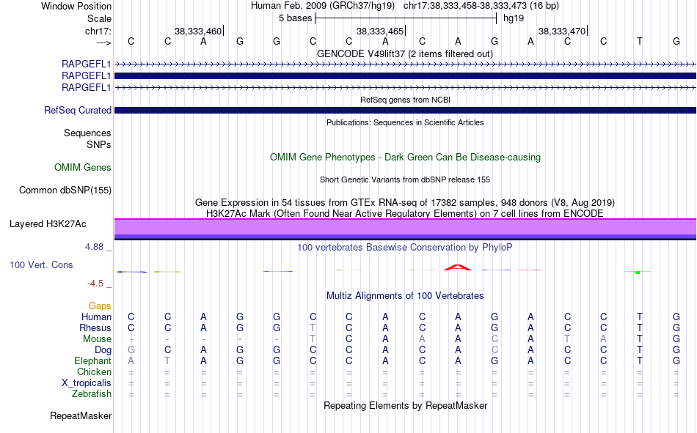Click the red PhyloP conservation peak

(x=457, y=267)
